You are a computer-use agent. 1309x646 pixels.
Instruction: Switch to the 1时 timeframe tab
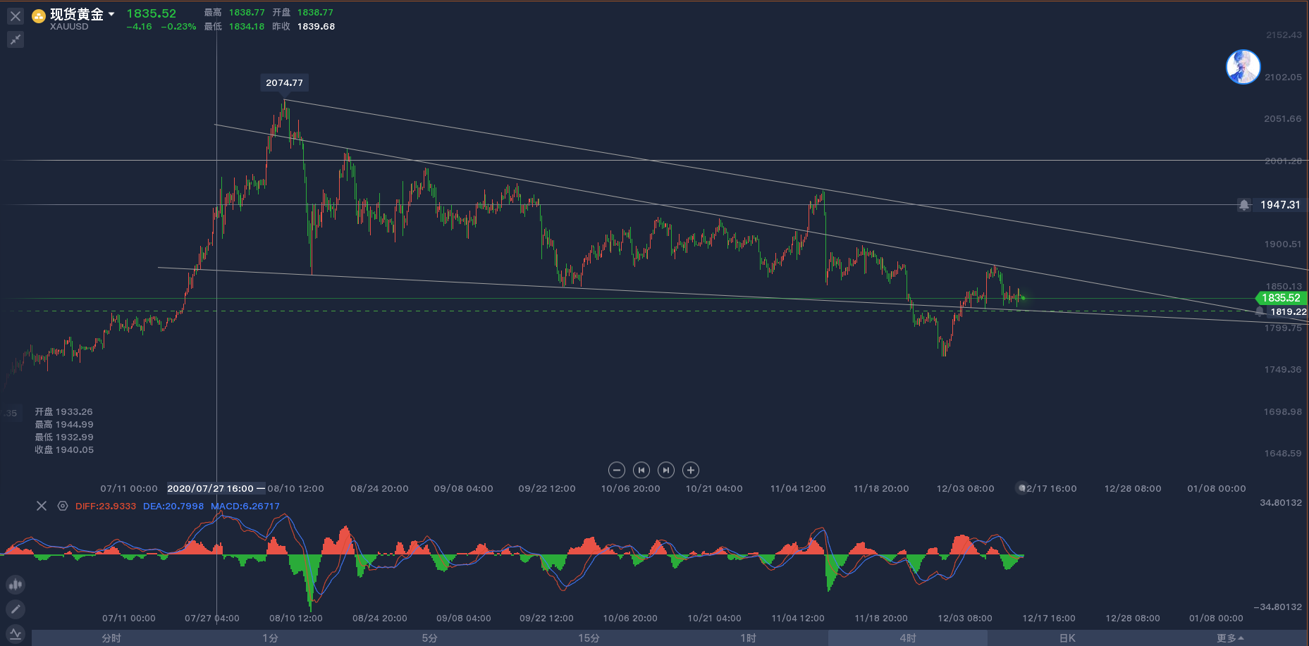749,638
